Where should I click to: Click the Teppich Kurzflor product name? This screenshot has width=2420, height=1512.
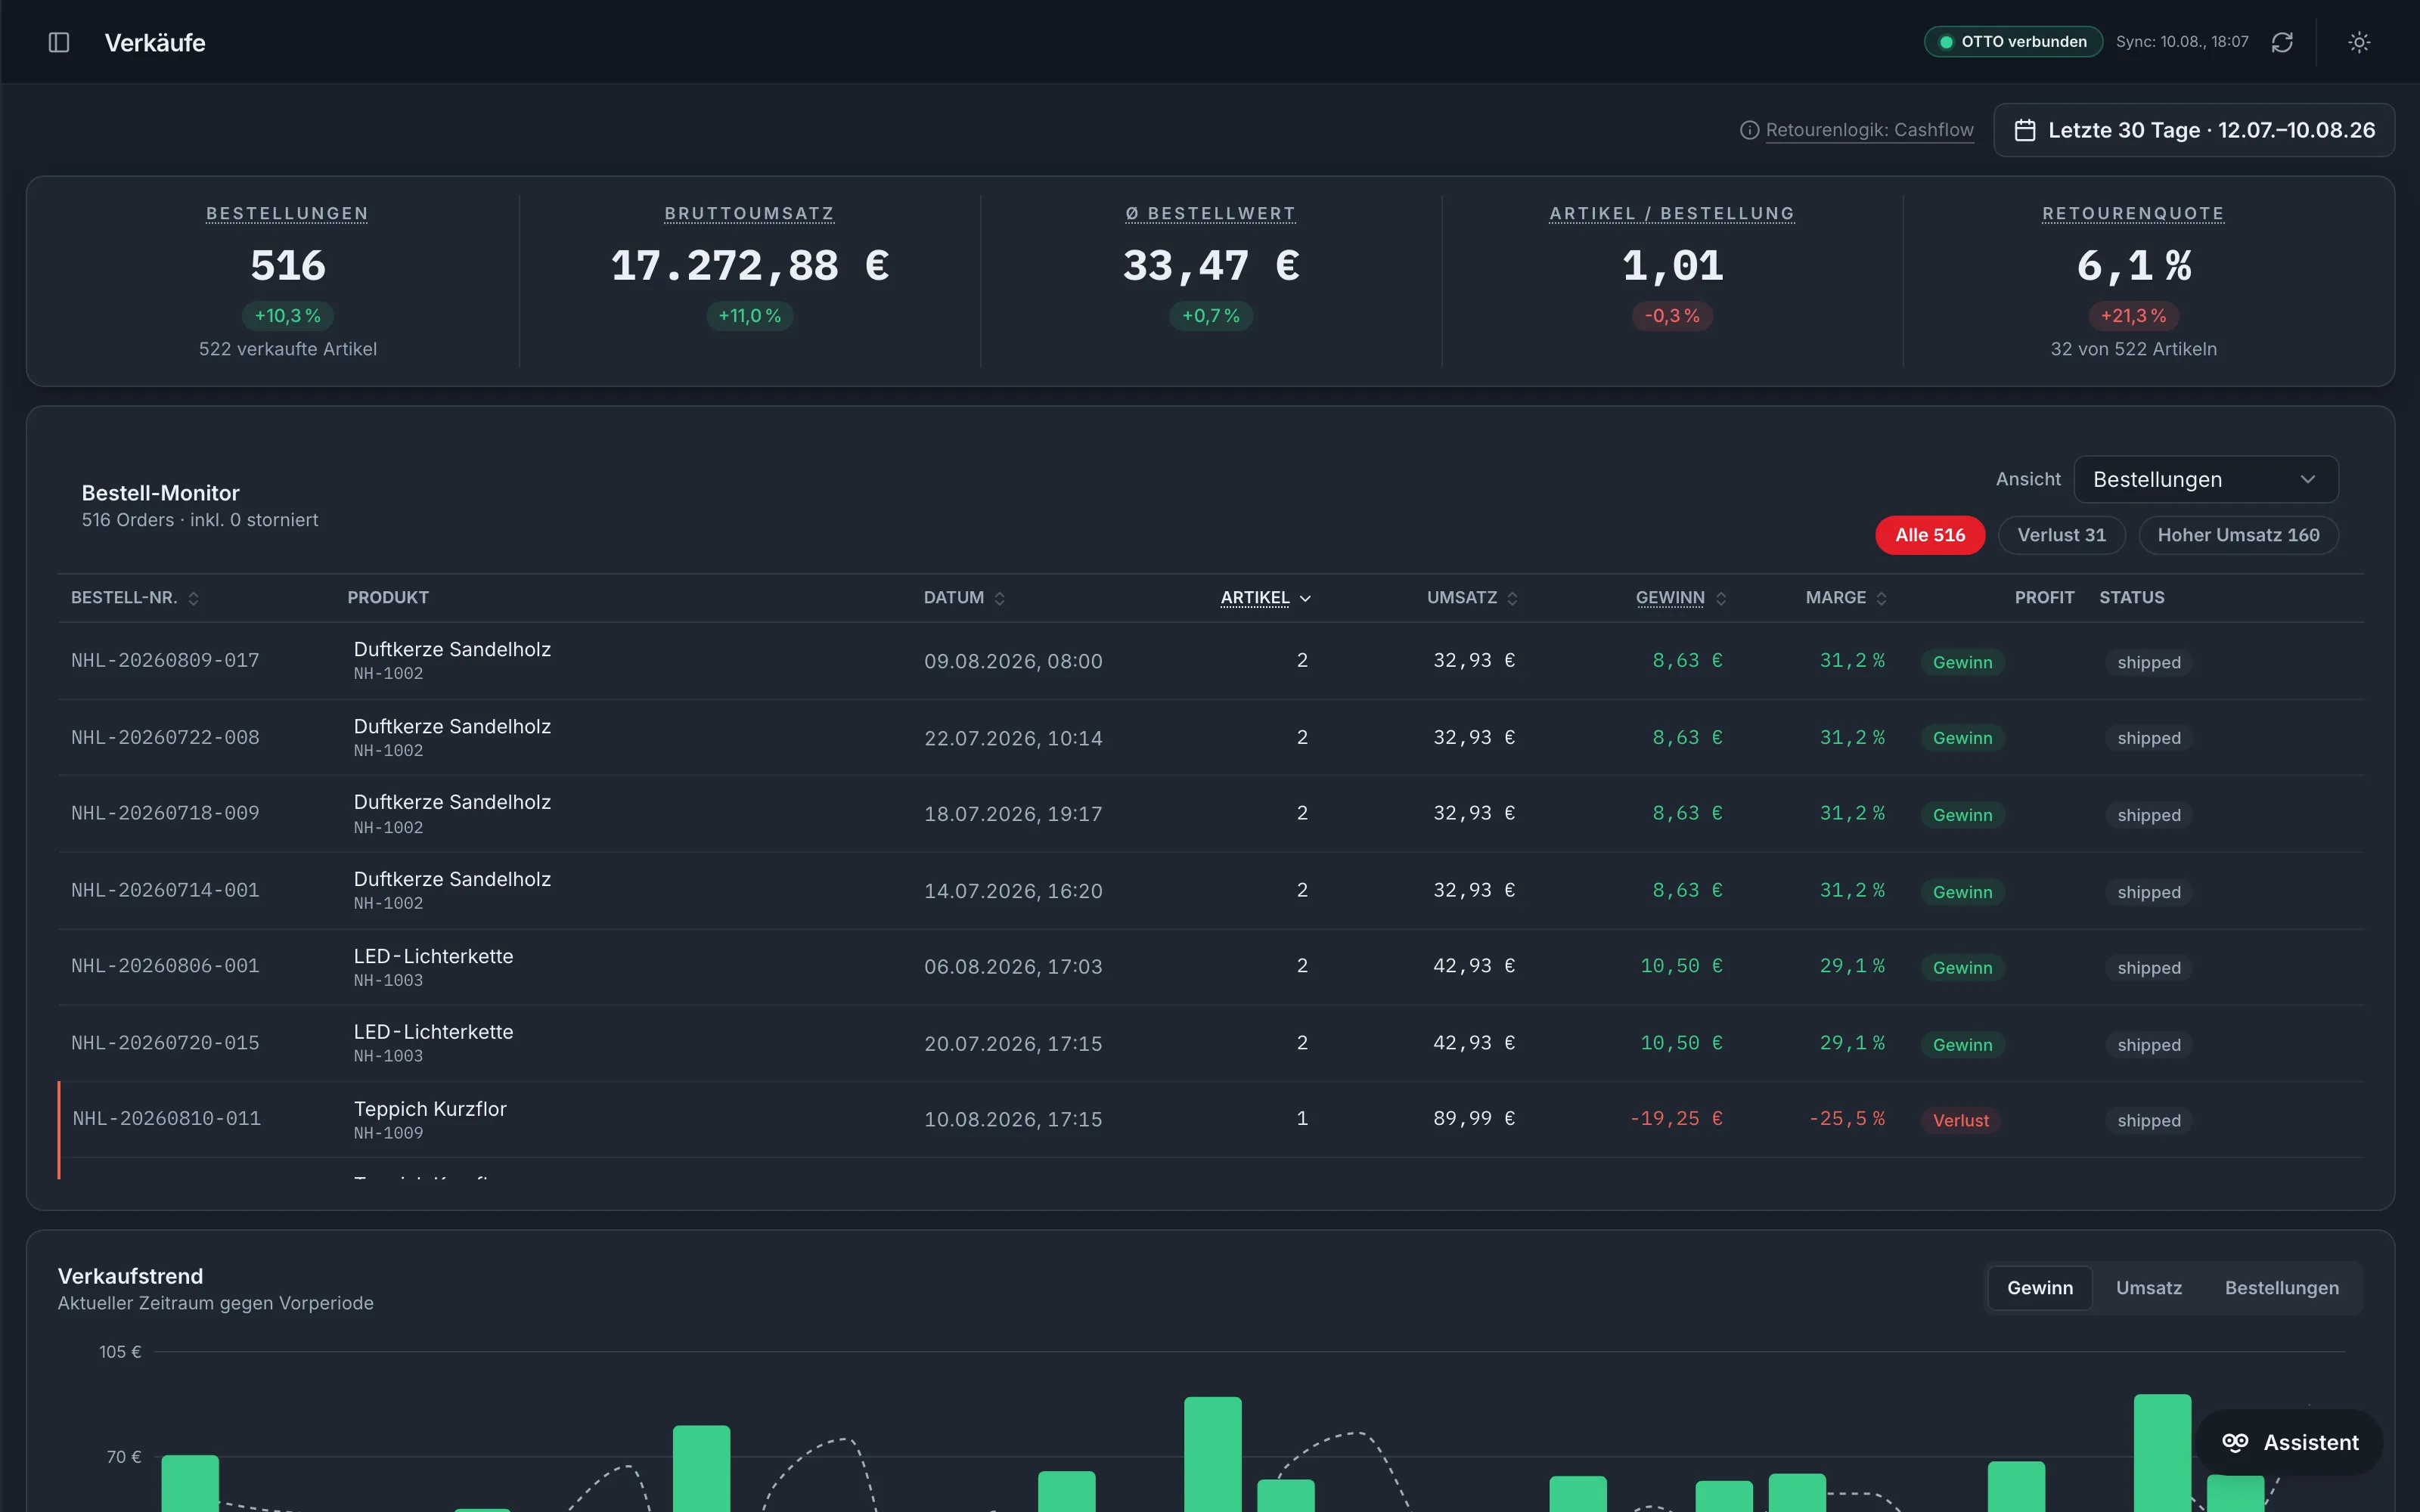tap(430, 1109)
